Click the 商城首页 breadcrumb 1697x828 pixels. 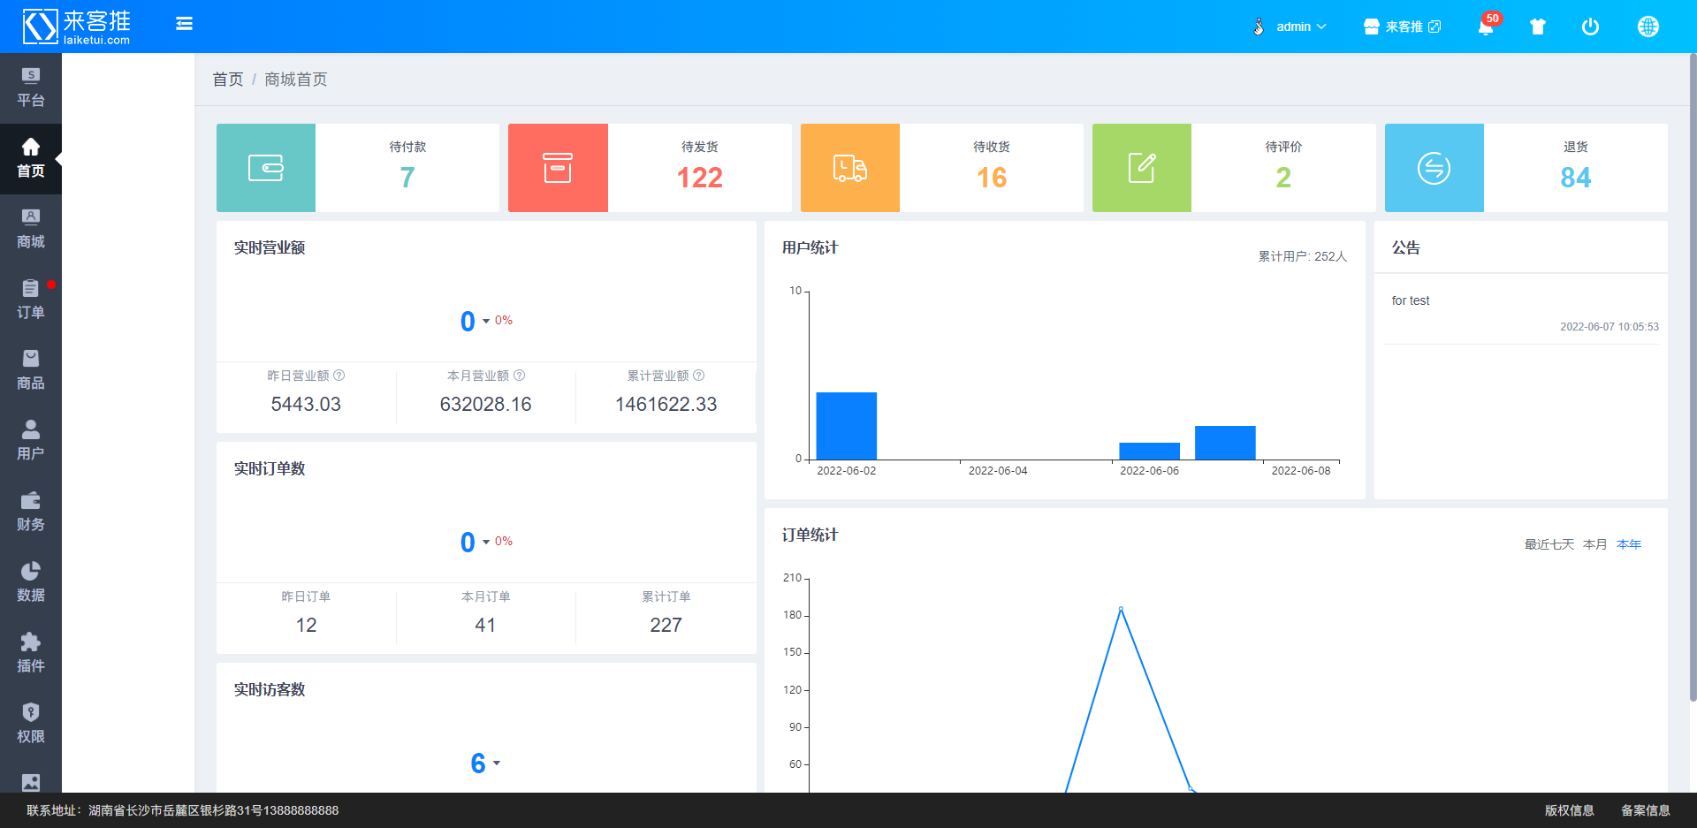pos(296,80)
